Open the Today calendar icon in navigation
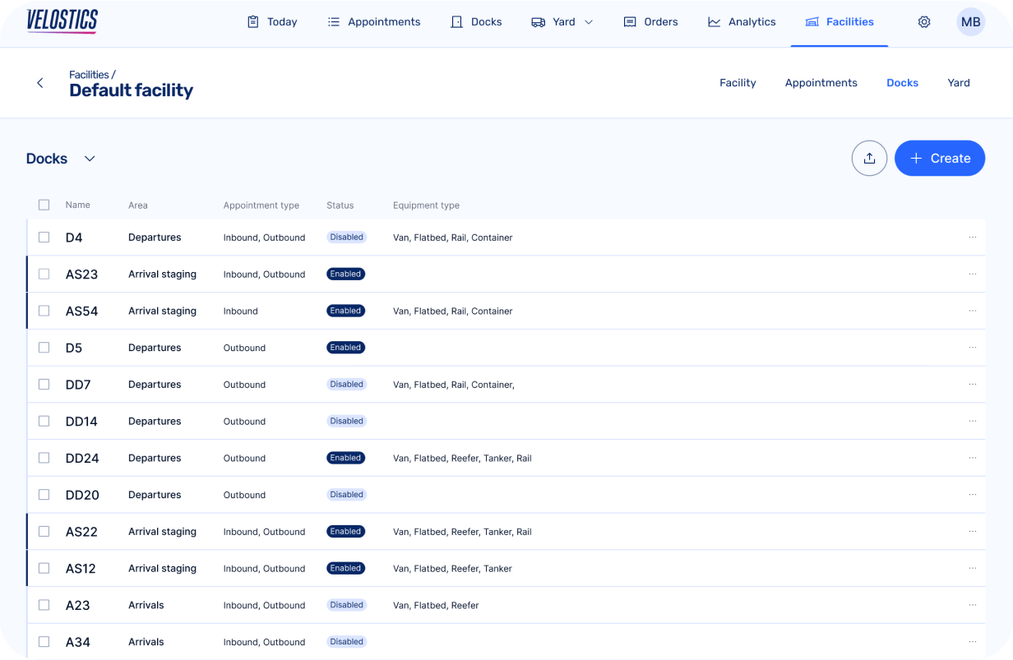Viewport: 1013px width, 660px height. pos(252,21)
